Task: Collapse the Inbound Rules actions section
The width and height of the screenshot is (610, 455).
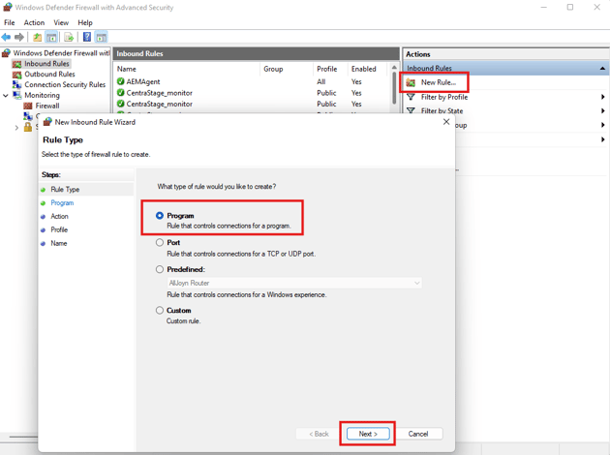Action: coord(602,69)
